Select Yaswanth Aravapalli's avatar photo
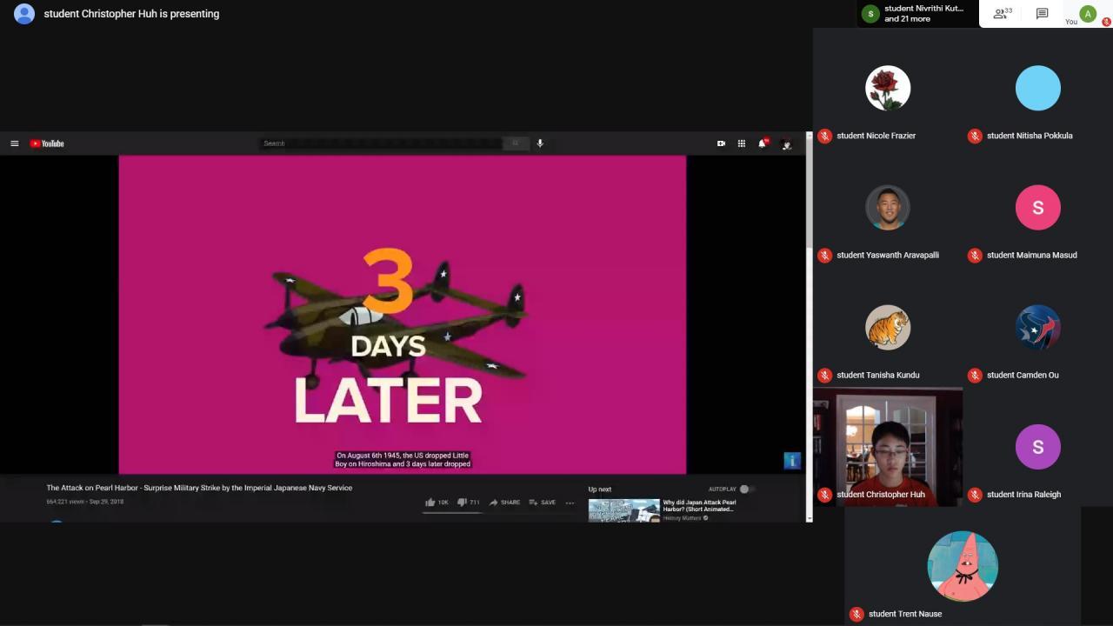Screen dimensions: 1113x626 tap(888, 208)
